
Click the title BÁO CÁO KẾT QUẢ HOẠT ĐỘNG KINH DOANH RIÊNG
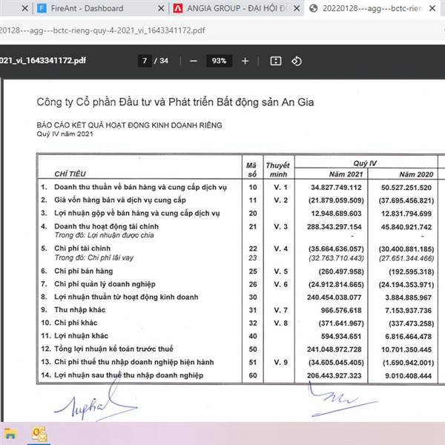tap(129, 125)
